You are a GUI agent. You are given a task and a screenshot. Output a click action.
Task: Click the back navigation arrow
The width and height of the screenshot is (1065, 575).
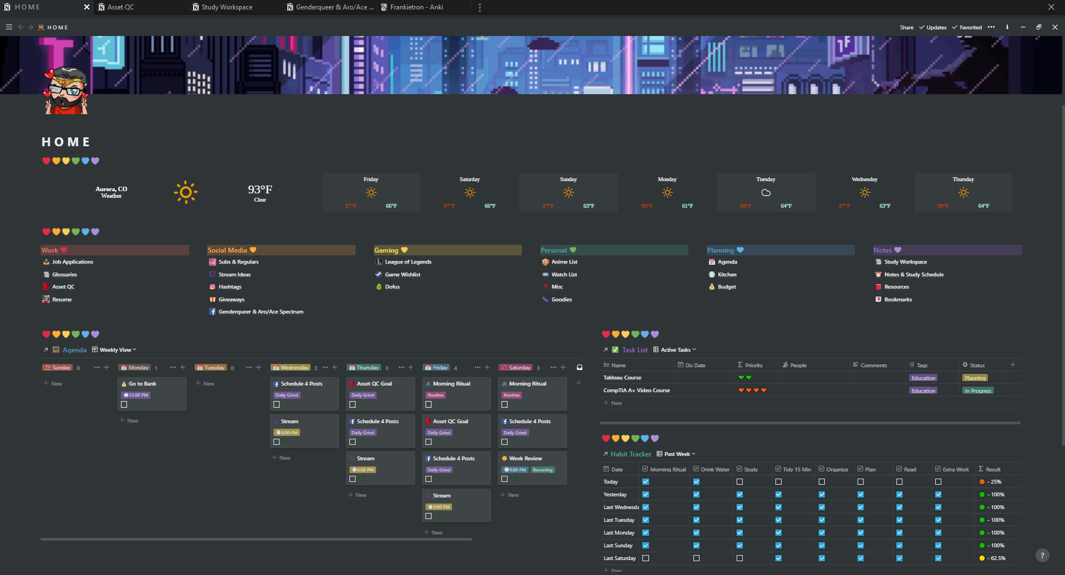21,27
